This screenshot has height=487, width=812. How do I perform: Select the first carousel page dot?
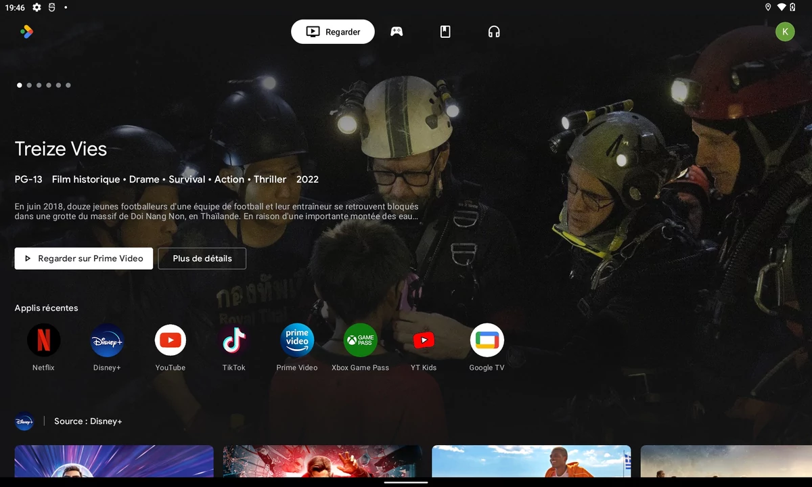click(x=20, y=85)
